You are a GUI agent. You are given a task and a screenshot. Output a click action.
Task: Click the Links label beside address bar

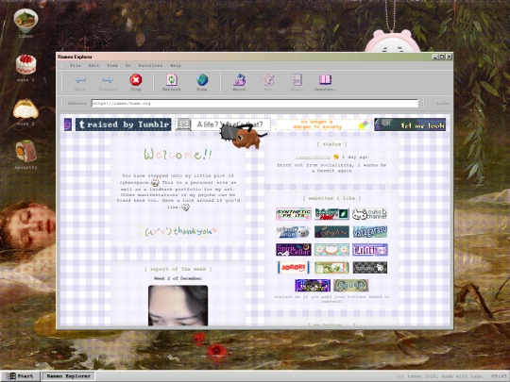pyautogui.click(x=443, y=104)
